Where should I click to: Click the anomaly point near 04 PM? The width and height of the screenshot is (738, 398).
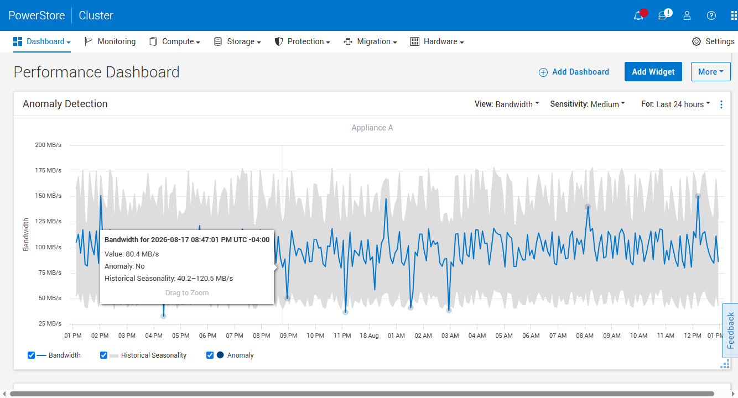pos(163,316)
